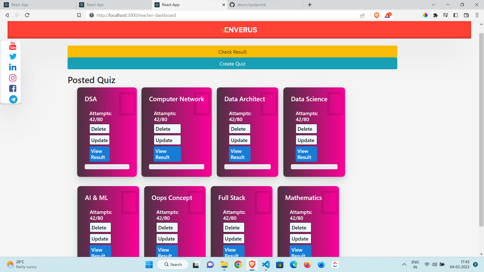The height and width of the screenshot is (272, 484).
Task: Open the Telegram icon in sidebar
Action: click(x=13, y=99)
